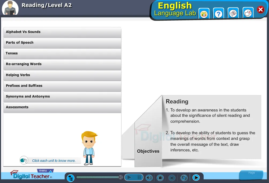Screen dimensions: 269x183
Task: Toggle the speaker volume icon
Action: coord(149,178)
